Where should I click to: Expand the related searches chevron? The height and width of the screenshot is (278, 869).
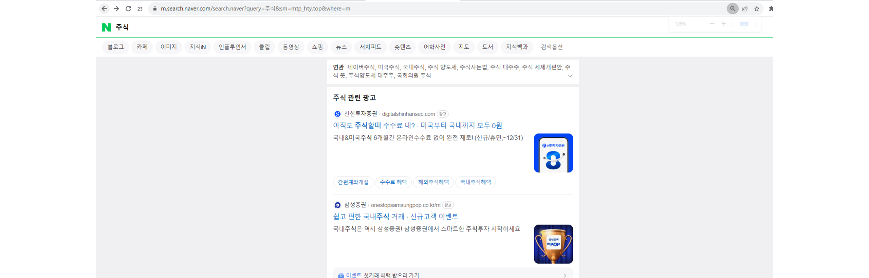point(570,76)
